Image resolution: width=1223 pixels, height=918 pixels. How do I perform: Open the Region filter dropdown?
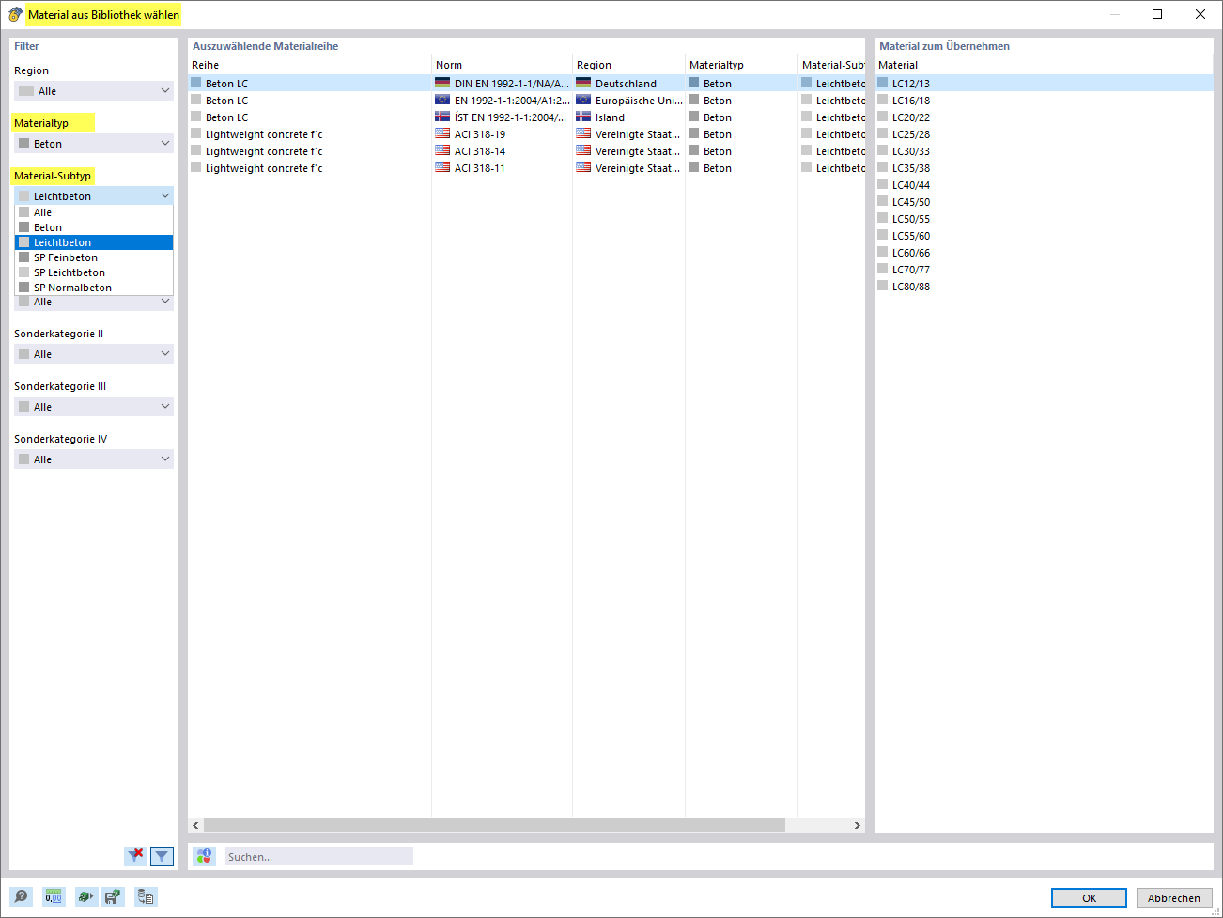click(x=94, y=91)
